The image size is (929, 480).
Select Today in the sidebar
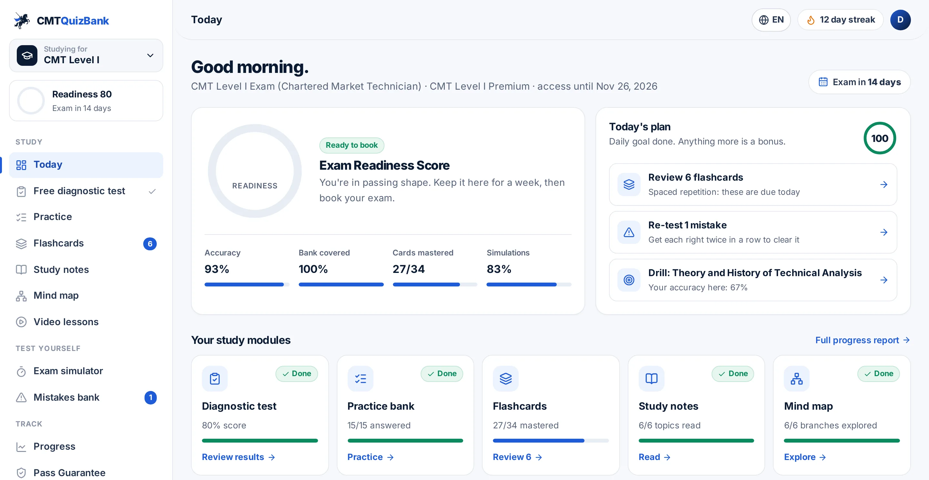pos(86,165)
